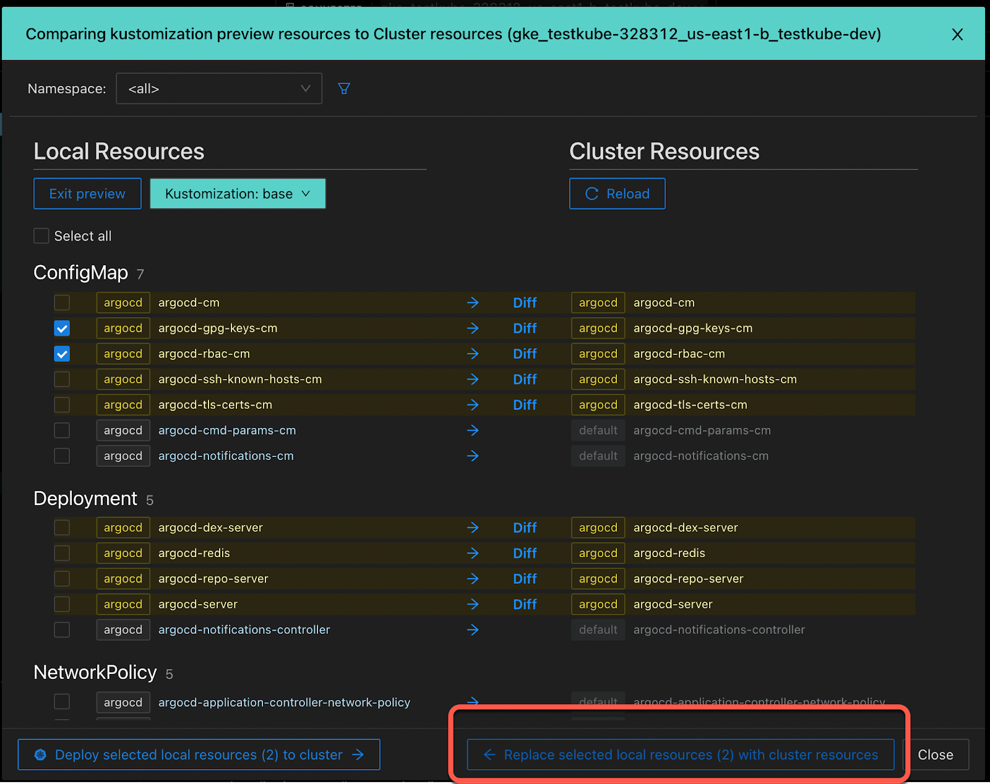The height and width of the screenshot is (784, 990).
Task: Click arrow icon for argocd-notifications-cm row
Action: tap(473, 456)
